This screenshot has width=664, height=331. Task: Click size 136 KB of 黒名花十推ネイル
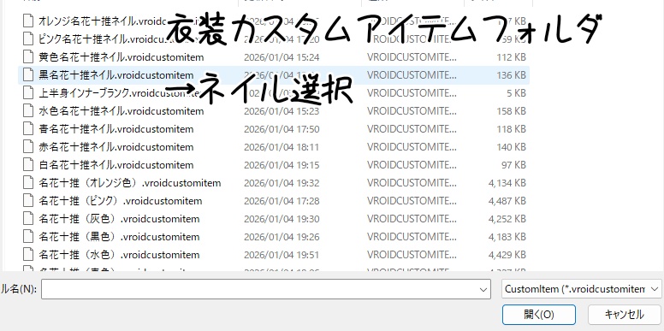[x=512, y=75]
